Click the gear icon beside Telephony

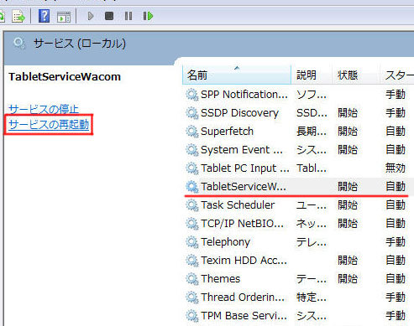pyautogui.click(x=192, y=242)
